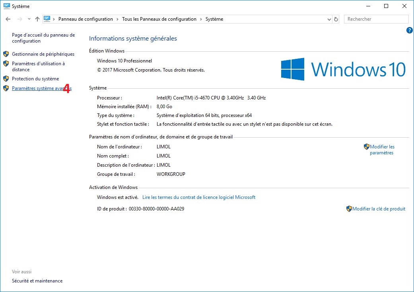
Task: Refresh the Système page
Action: point(336,19)
